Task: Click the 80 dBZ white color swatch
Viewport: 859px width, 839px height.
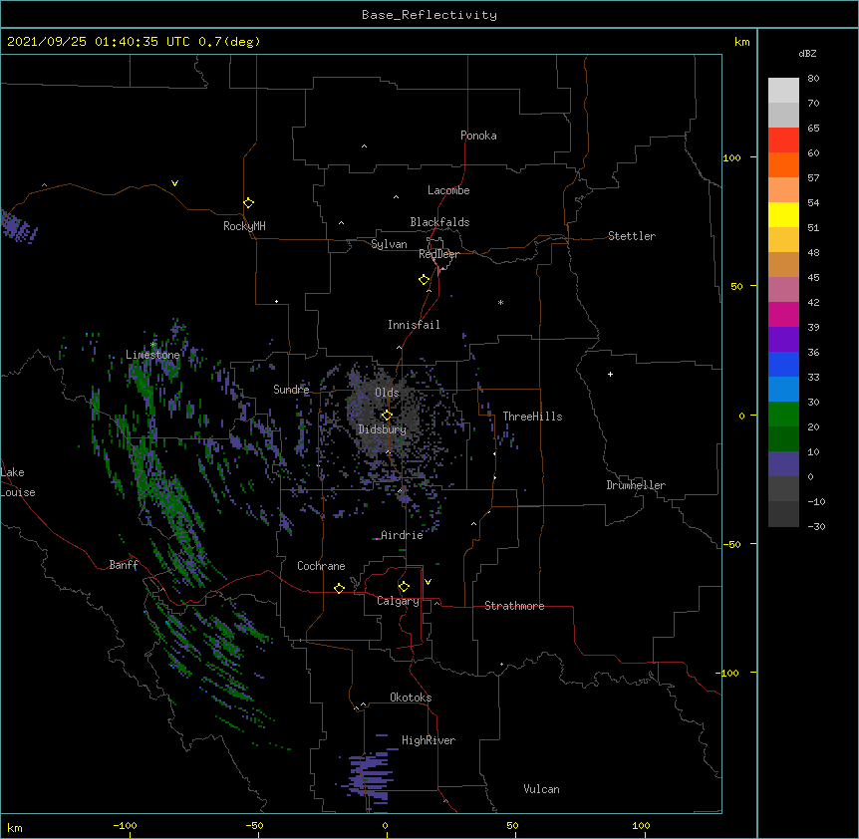Action: click(783, 91)
